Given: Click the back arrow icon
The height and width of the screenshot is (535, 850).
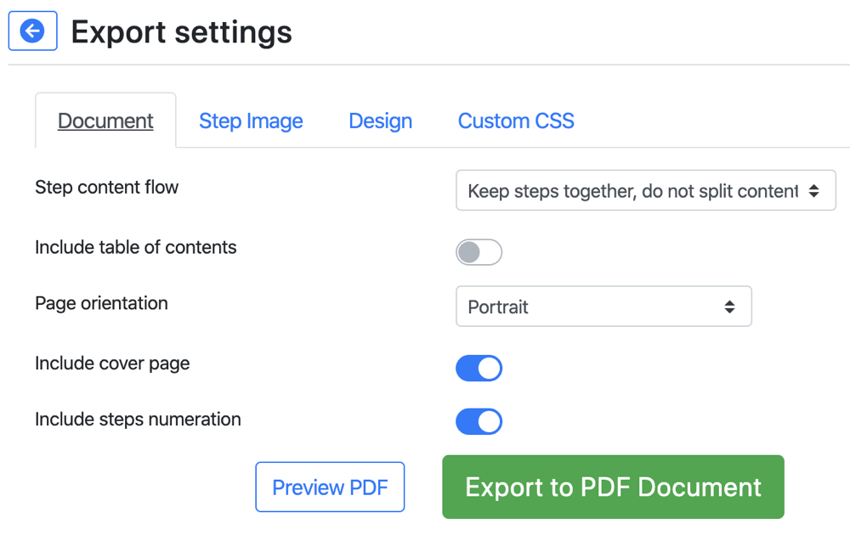Looking at the screenshot, I should tap(32, 31).
